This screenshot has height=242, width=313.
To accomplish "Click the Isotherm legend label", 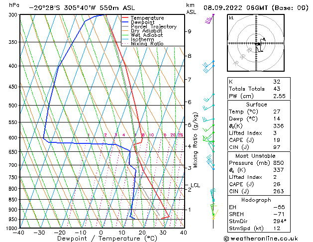I will click(142, 39).
